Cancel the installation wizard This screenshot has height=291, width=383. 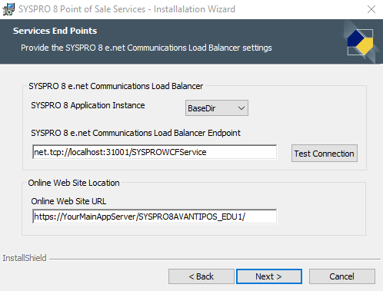tap(342, 276)
